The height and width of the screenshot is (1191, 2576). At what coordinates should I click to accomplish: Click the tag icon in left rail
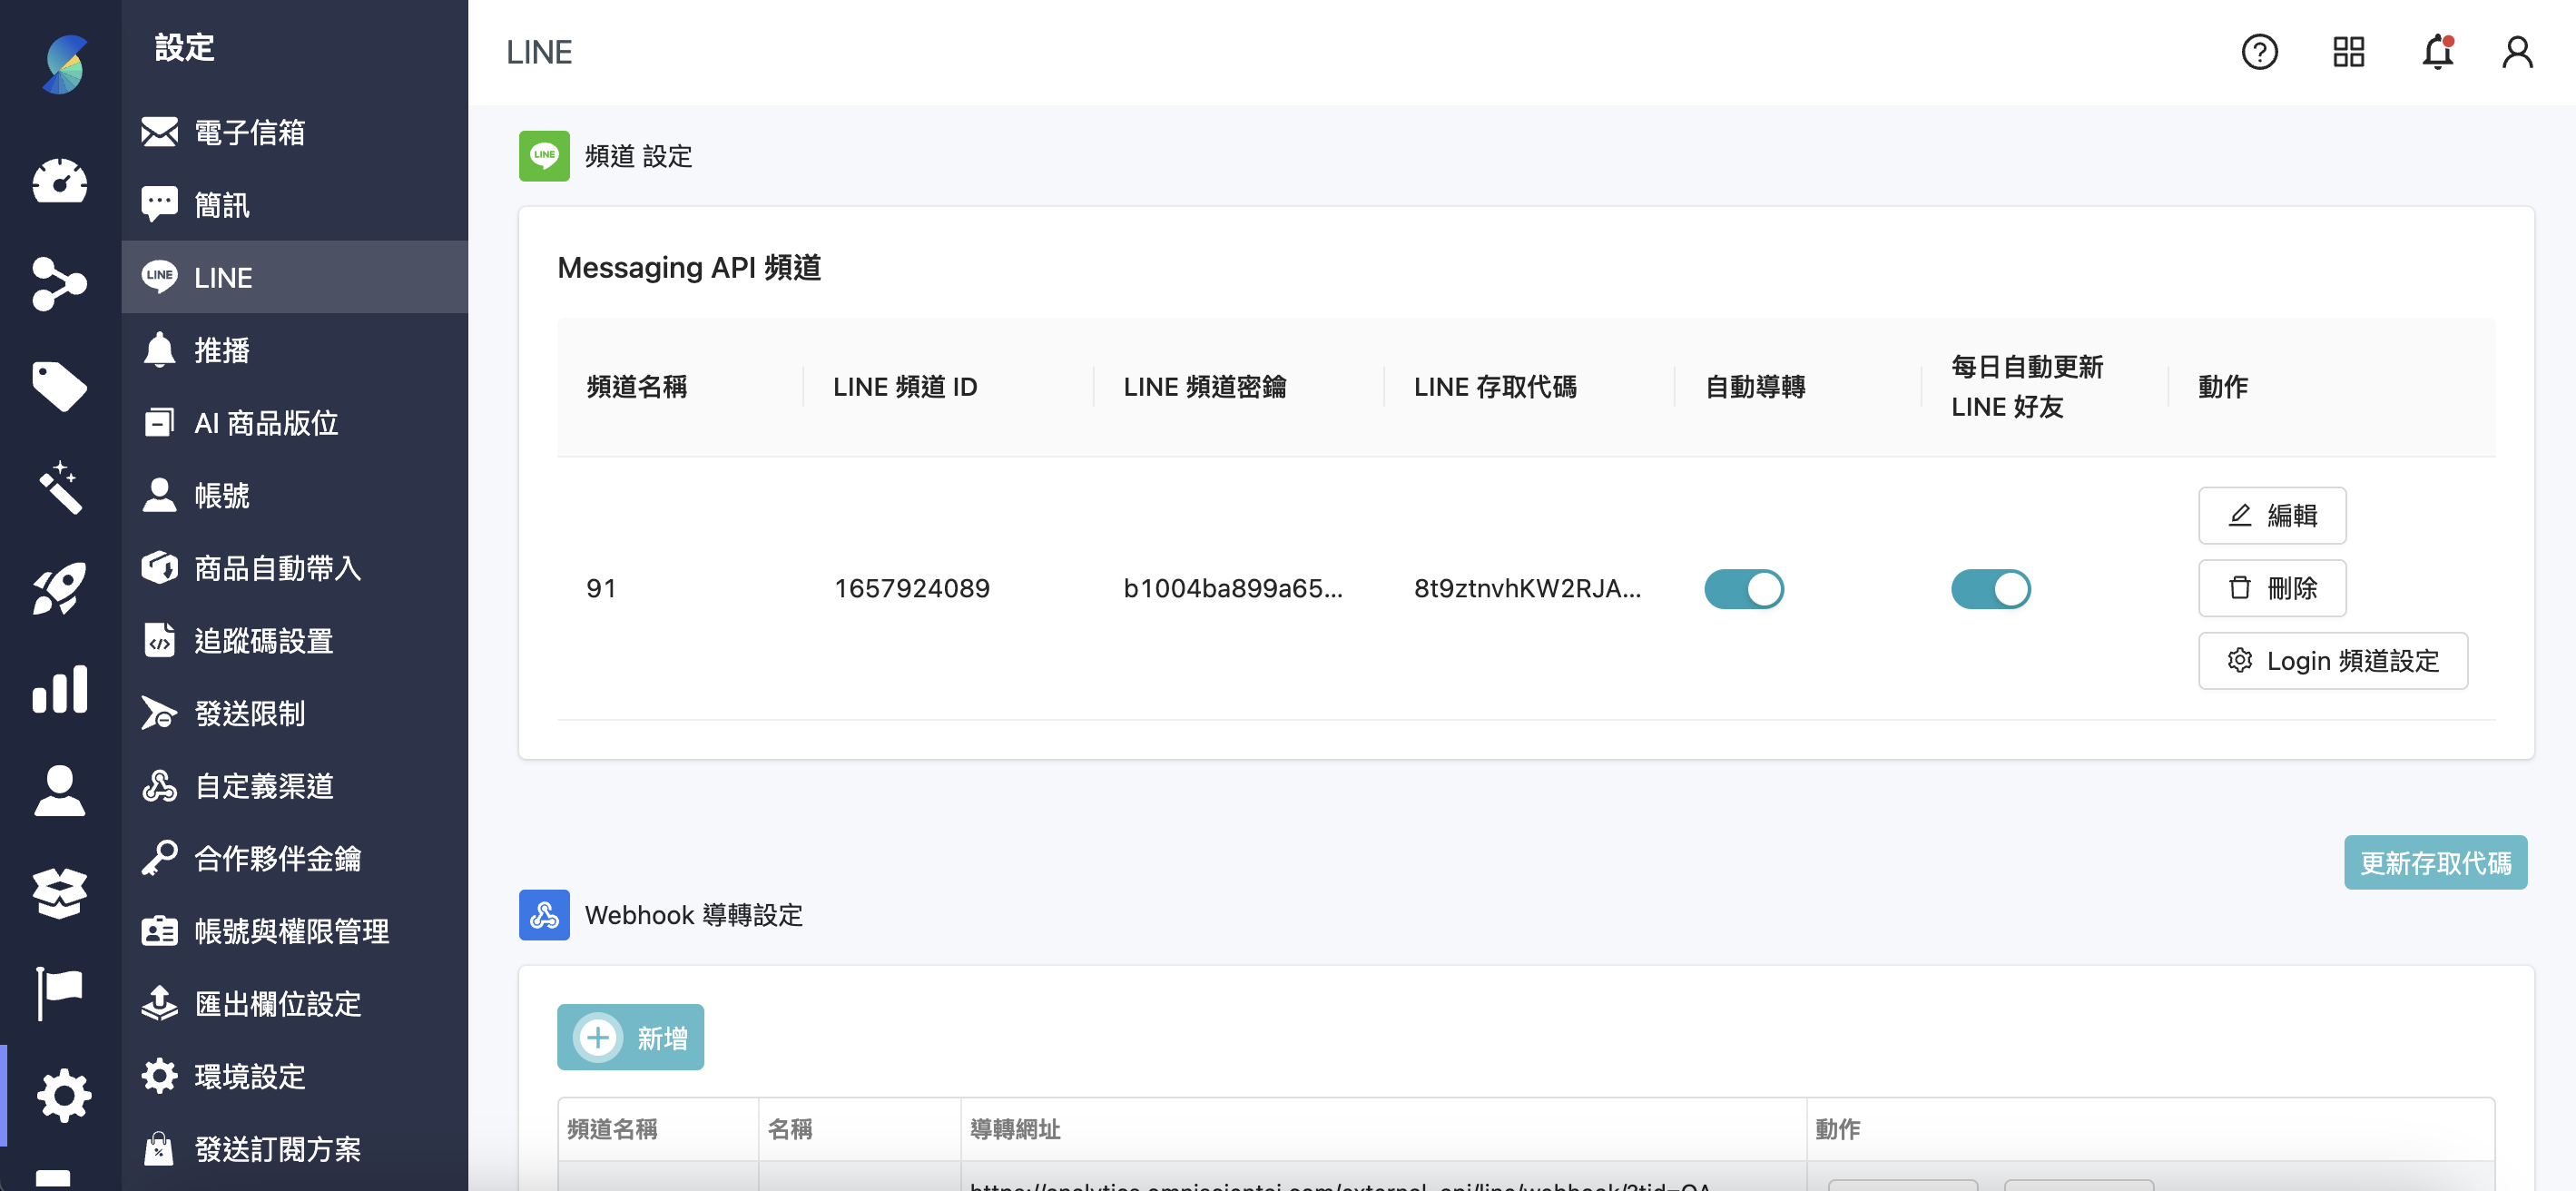tap(59, 387)
